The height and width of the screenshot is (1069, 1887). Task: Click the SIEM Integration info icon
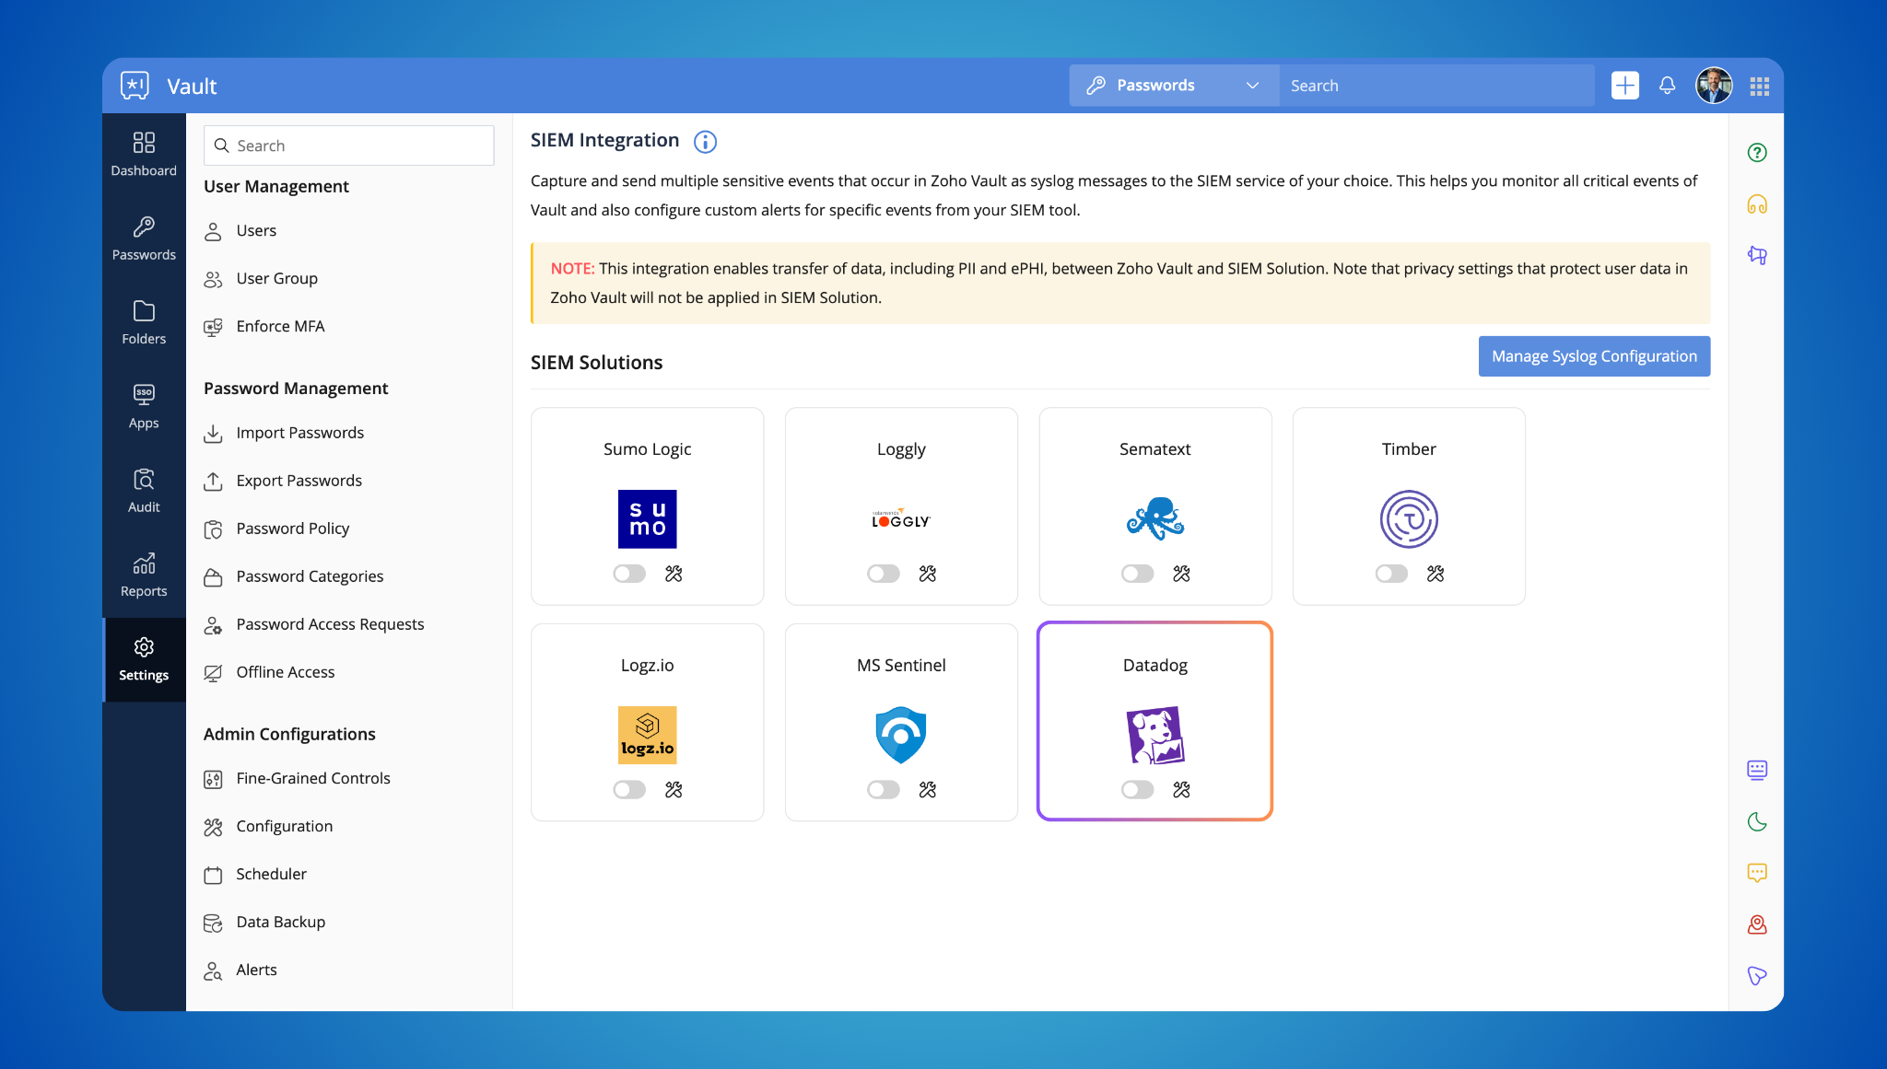(x=705, y=141)
